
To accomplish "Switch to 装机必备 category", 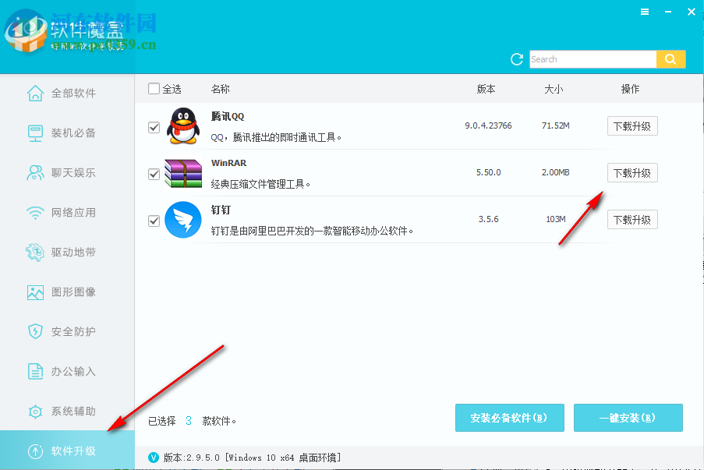I will tap(67, 133).
